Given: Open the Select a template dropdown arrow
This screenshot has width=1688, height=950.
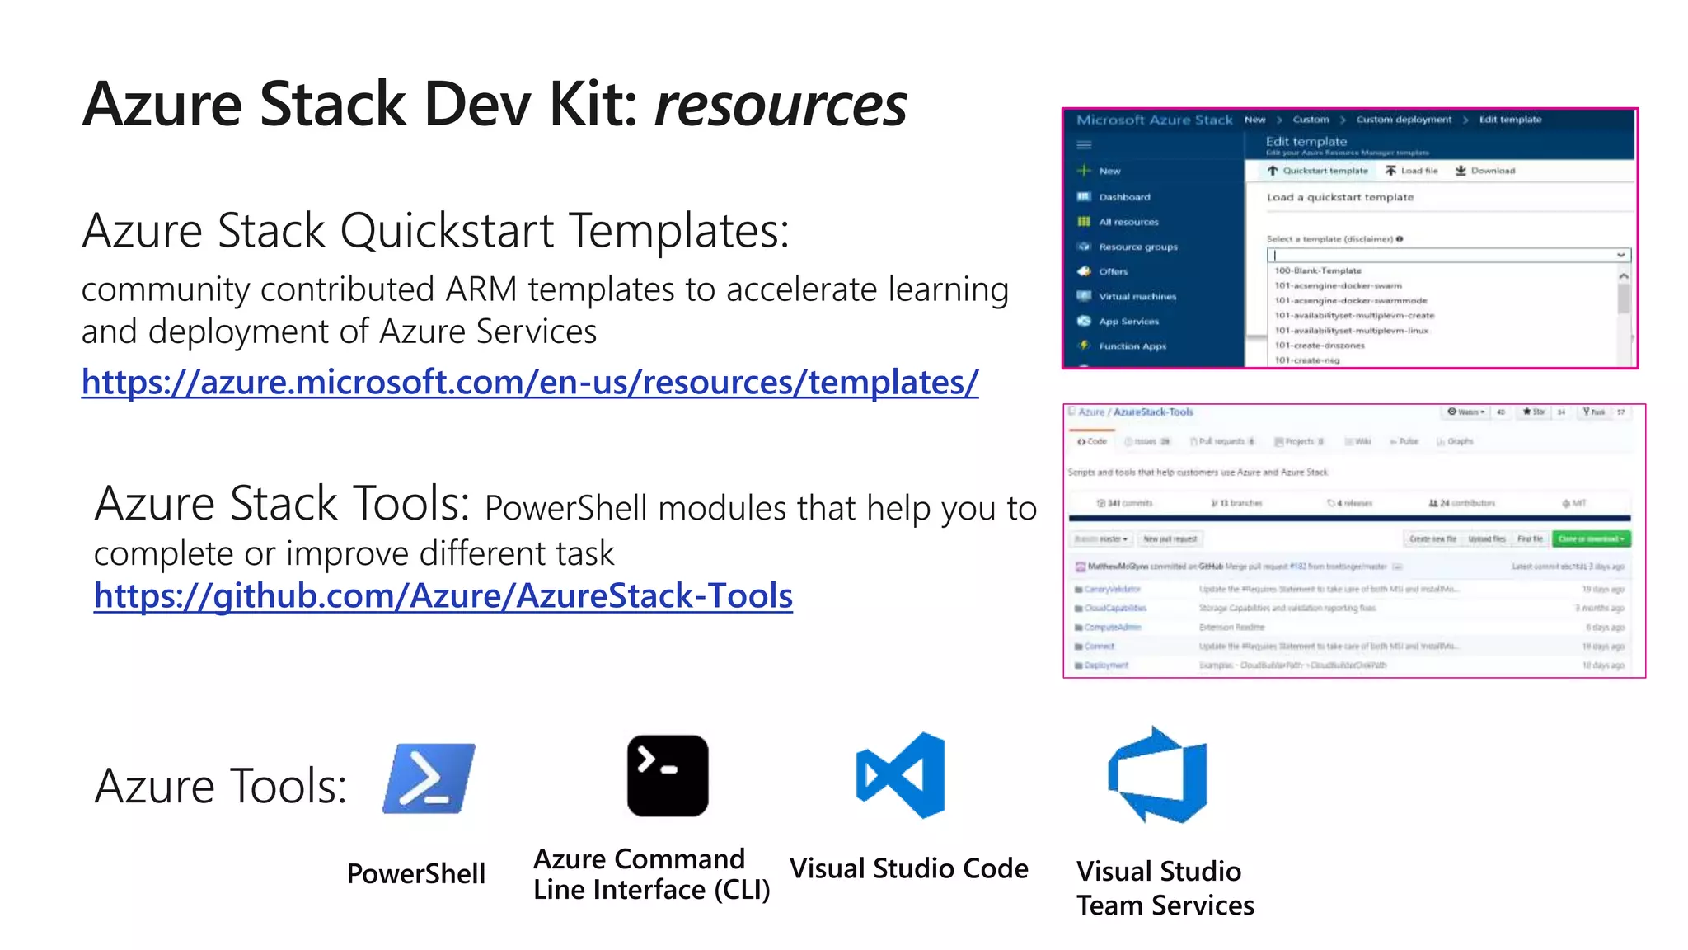Looking at the screenshot, I should click(x=1620, y=256).
